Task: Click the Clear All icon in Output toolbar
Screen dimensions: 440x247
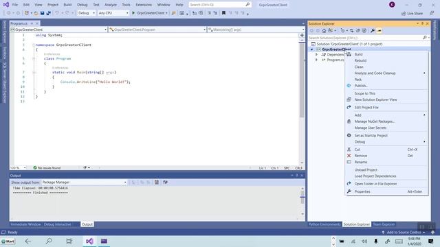Action: [157, 182]
